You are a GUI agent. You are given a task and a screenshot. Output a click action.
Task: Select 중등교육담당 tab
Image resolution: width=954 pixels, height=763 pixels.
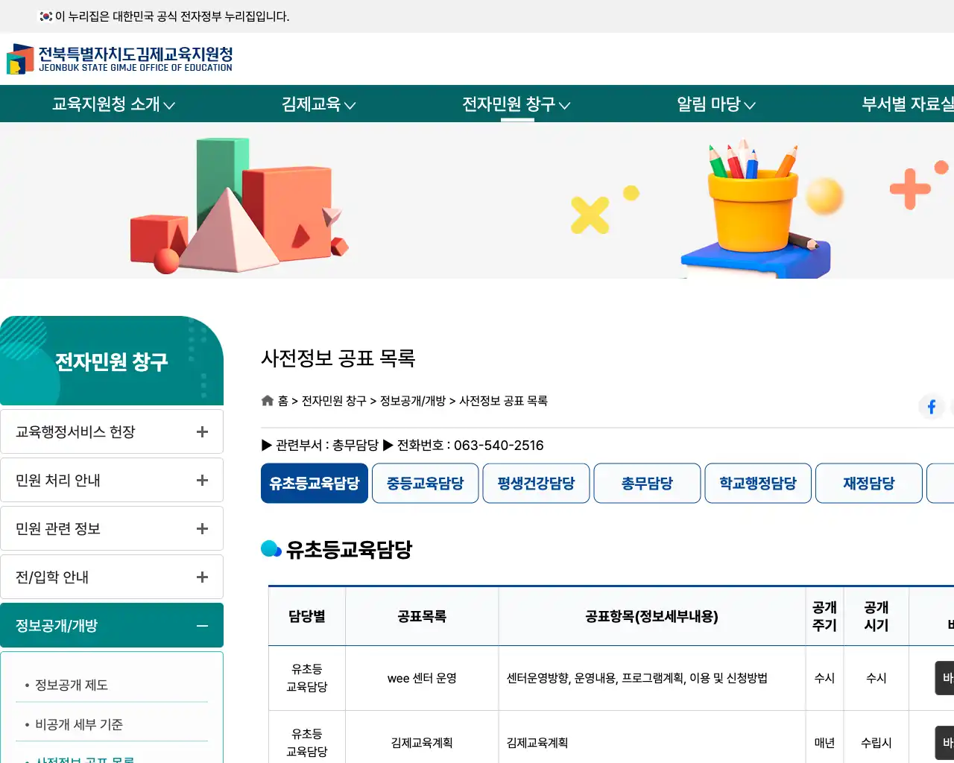426,484
